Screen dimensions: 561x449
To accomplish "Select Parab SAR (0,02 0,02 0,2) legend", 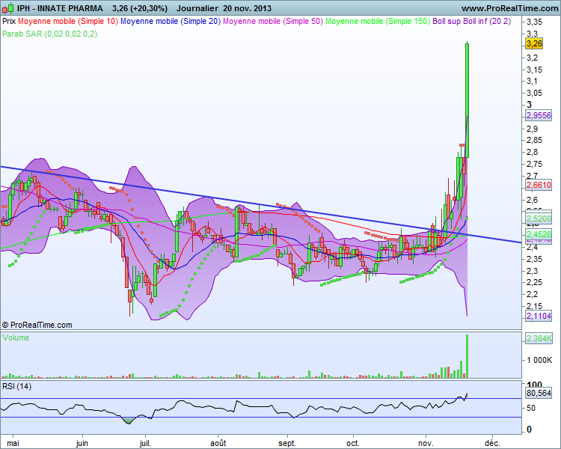I will [49, 34].
